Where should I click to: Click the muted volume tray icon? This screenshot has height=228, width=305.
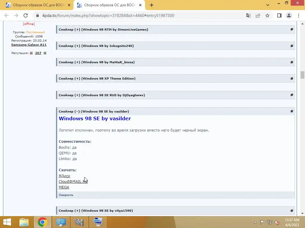tap(277, 222)
